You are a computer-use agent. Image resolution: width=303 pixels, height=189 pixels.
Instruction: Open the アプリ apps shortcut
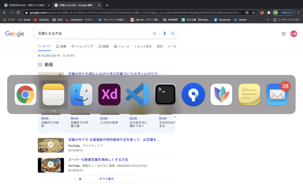pos(9,20)
